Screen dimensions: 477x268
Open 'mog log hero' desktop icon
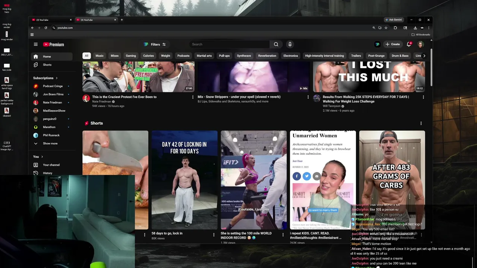pyautogui.click(x=7, y=8)
